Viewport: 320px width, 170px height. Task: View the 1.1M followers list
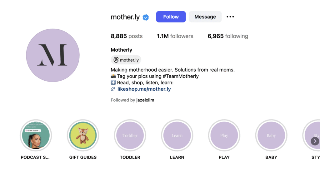pos(175,36)
